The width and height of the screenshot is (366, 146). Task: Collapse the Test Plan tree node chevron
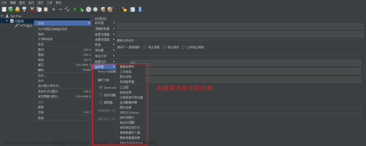click(x=2, y=16)
